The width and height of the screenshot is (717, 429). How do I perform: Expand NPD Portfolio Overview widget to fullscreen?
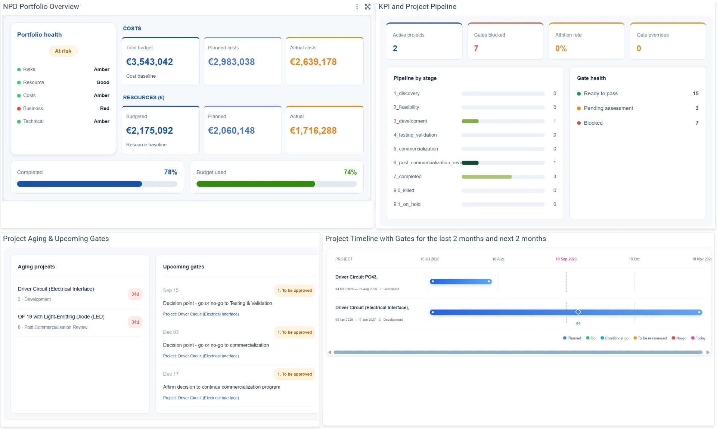368,7
